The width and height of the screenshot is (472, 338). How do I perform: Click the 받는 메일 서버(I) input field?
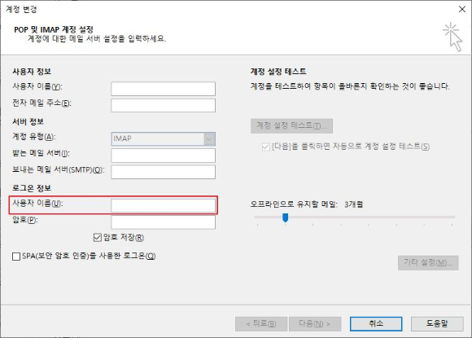(x=163, y=156)
